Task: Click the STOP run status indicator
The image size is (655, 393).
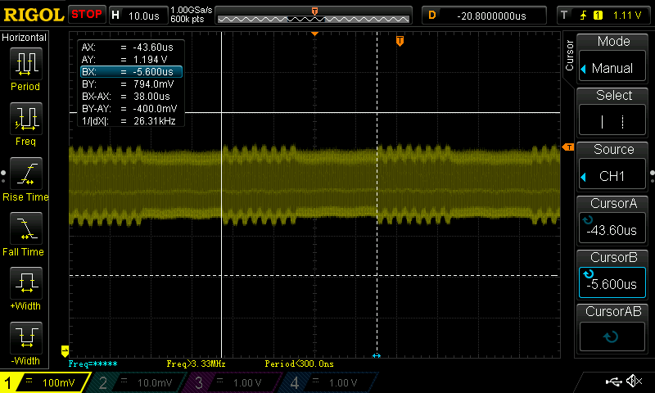Action: coord(87,14)
